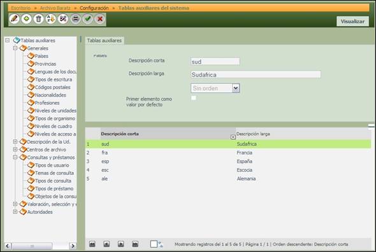Select Tipos de organismo tree item
Image resolution: width=376 pixels, height=252 pixels.
tap(55, 118)
